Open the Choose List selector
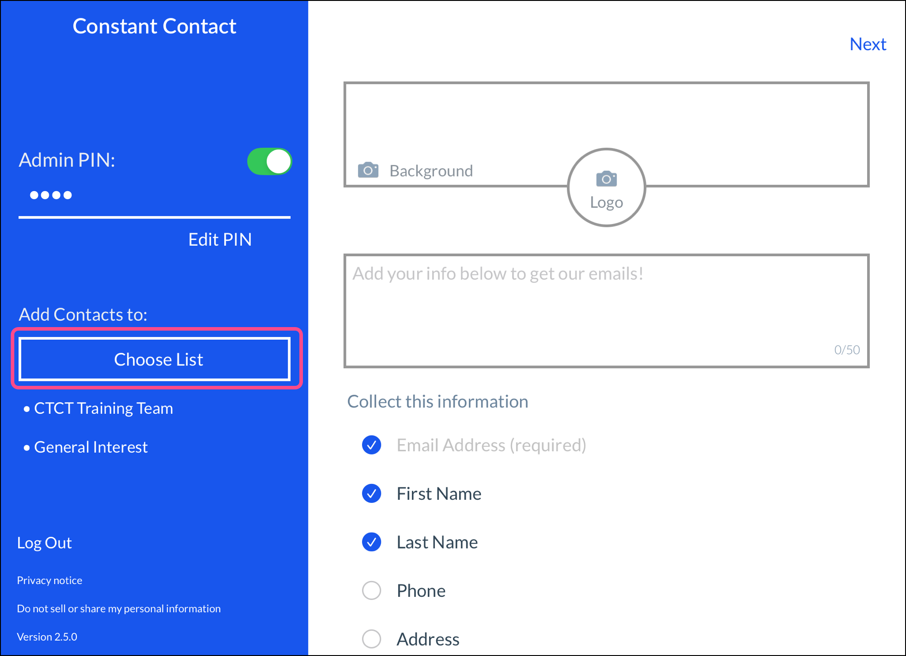Viewport: 906px width, 656px height. tap(155, 359)
